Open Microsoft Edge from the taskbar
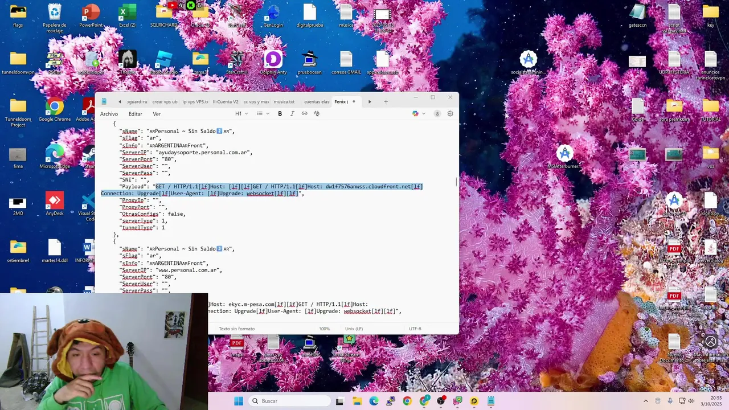Image resolution: width=729 pixels, height=410 pixels. tap(374, 401)
